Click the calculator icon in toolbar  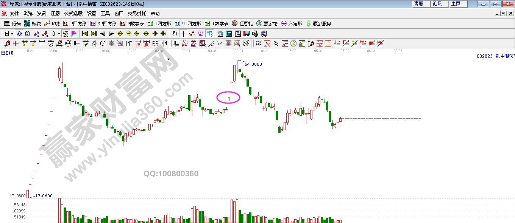pos(229,34)
